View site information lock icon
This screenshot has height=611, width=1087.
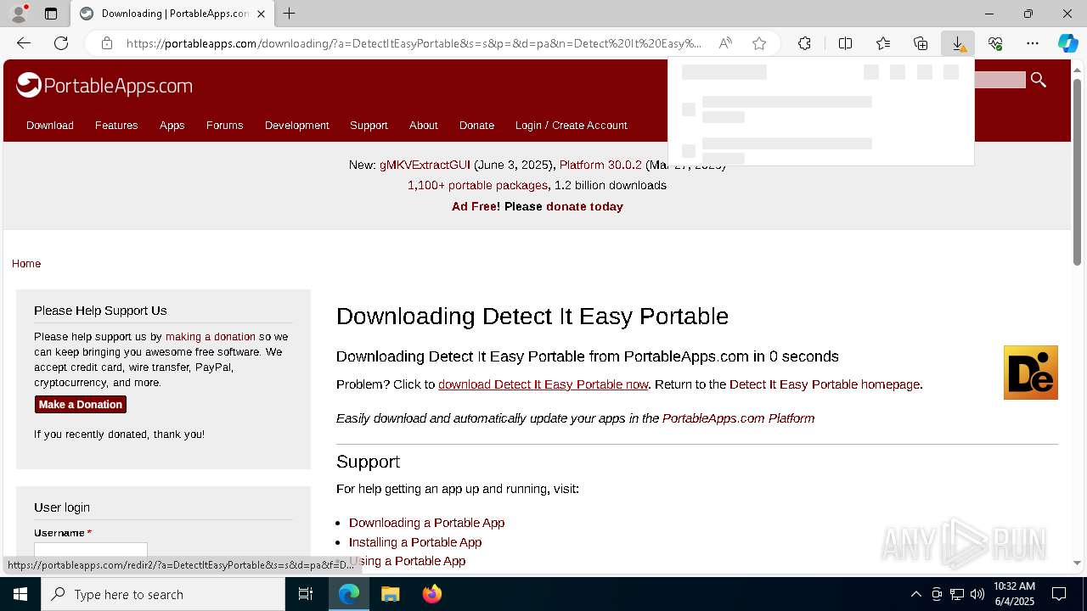[x=107, y=43]
